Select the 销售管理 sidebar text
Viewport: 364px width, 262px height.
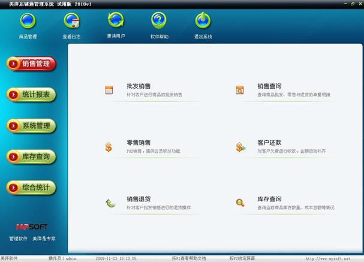36,64
